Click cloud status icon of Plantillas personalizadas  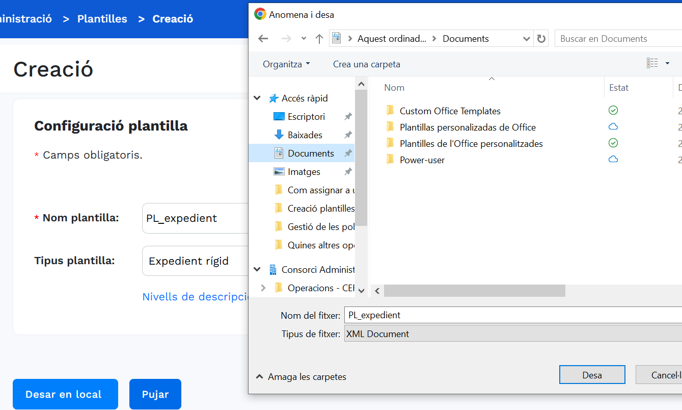(613, 126)
